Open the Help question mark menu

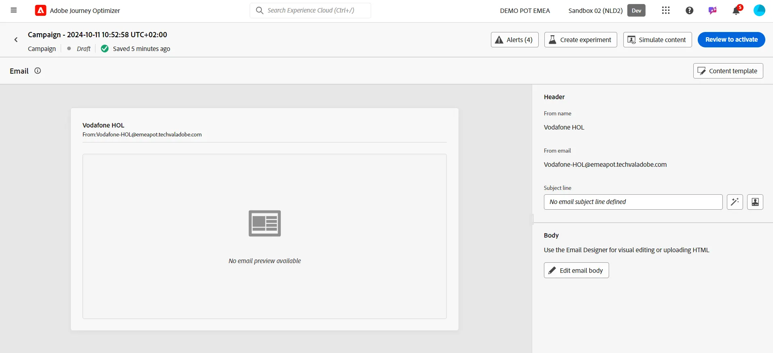[x=690, y=11]
